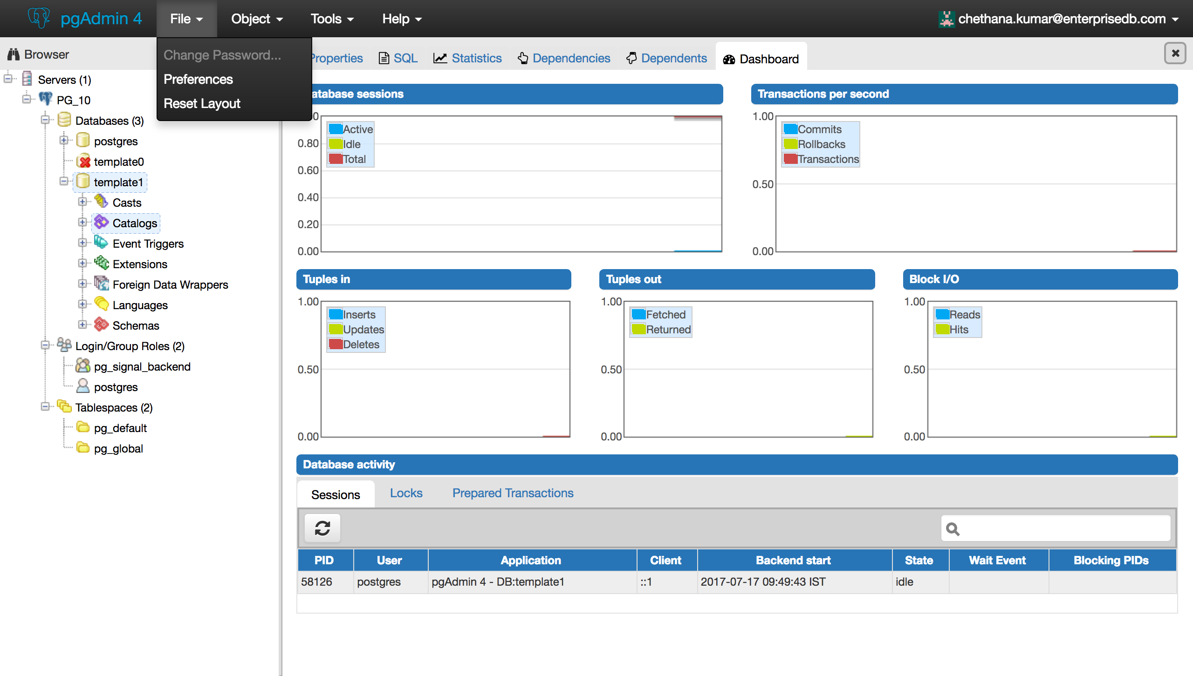Expand the Schemas tree node
Image resolution: width=1193 pixels, height=676 pixels.
pyautogui.click(x=82, y=324)
